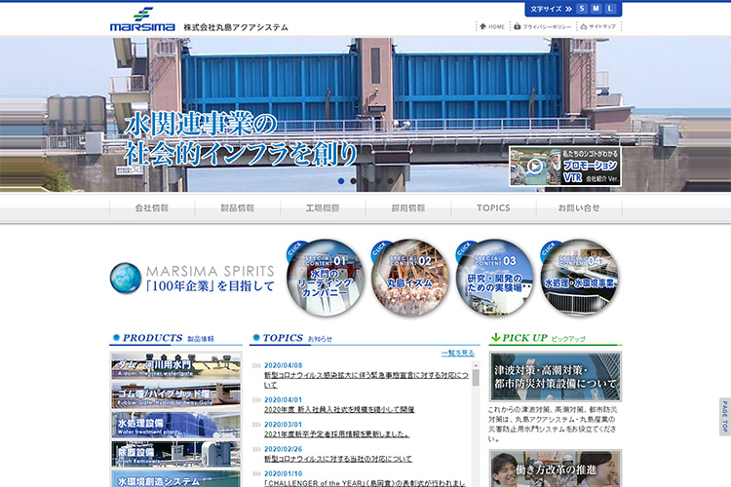
Task: Open ダム・河川用水門 product banner
Action: 175,366
